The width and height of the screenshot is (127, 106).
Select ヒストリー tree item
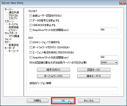[x=13, y=30]
